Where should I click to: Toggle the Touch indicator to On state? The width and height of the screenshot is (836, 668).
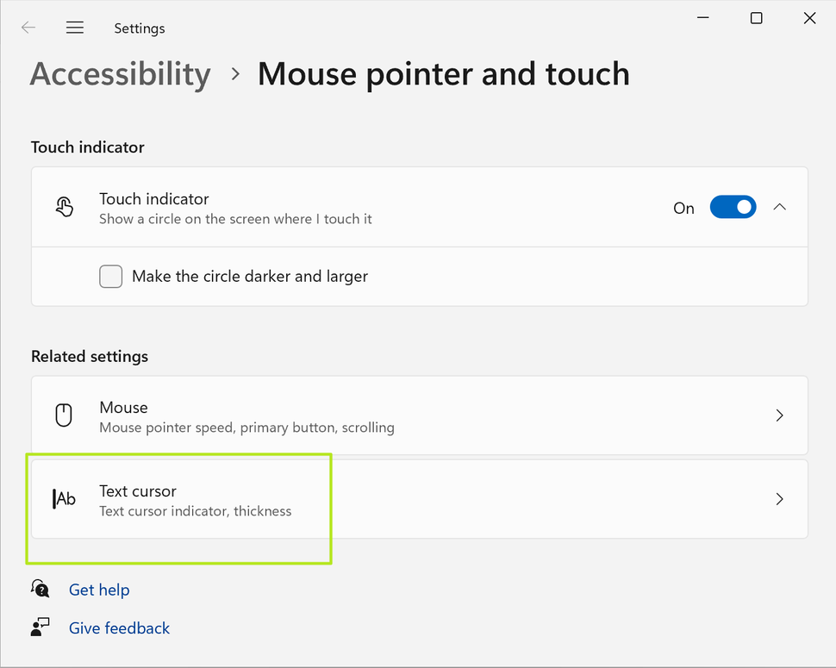[x=733, y=207]
